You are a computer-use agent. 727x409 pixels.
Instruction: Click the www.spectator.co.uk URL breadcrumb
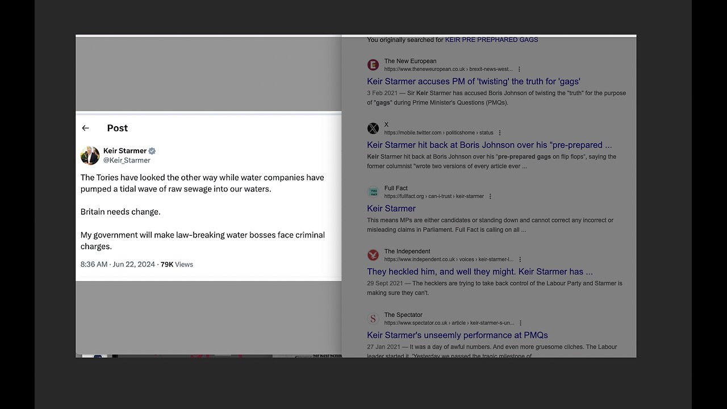(449, 323)
